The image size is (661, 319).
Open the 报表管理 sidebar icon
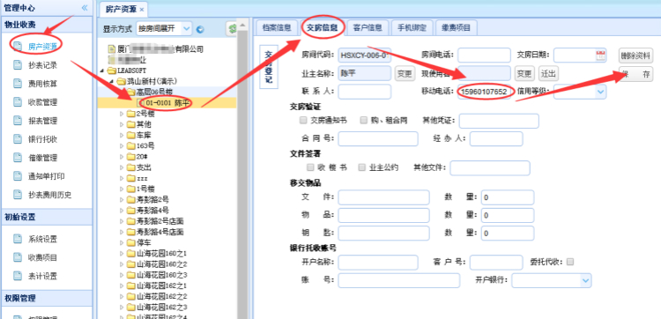tap(17, 121)
